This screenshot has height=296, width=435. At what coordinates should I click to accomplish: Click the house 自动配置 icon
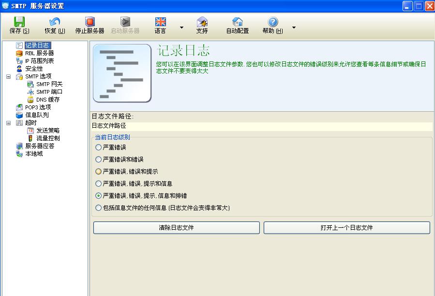[x=238, y=22]
